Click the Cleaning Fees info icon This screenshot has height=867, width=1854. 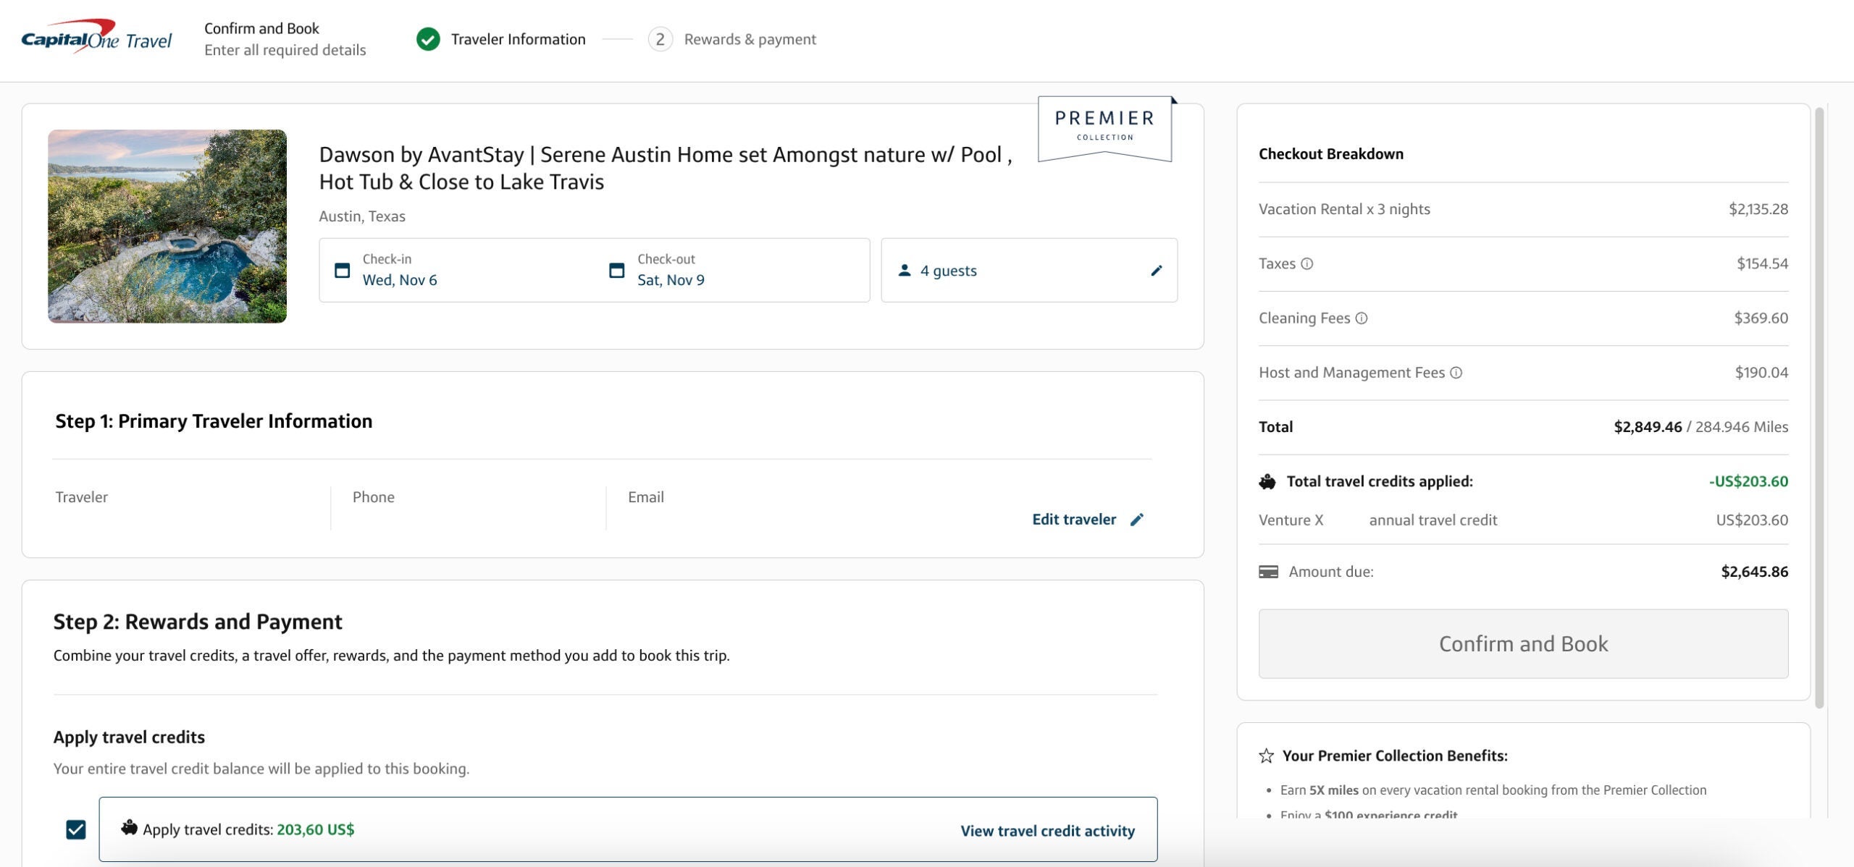[x=1362, y=318]
